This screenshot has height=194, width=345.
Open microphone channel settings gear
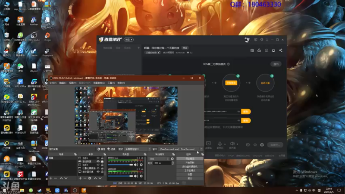tap(141, 165)
